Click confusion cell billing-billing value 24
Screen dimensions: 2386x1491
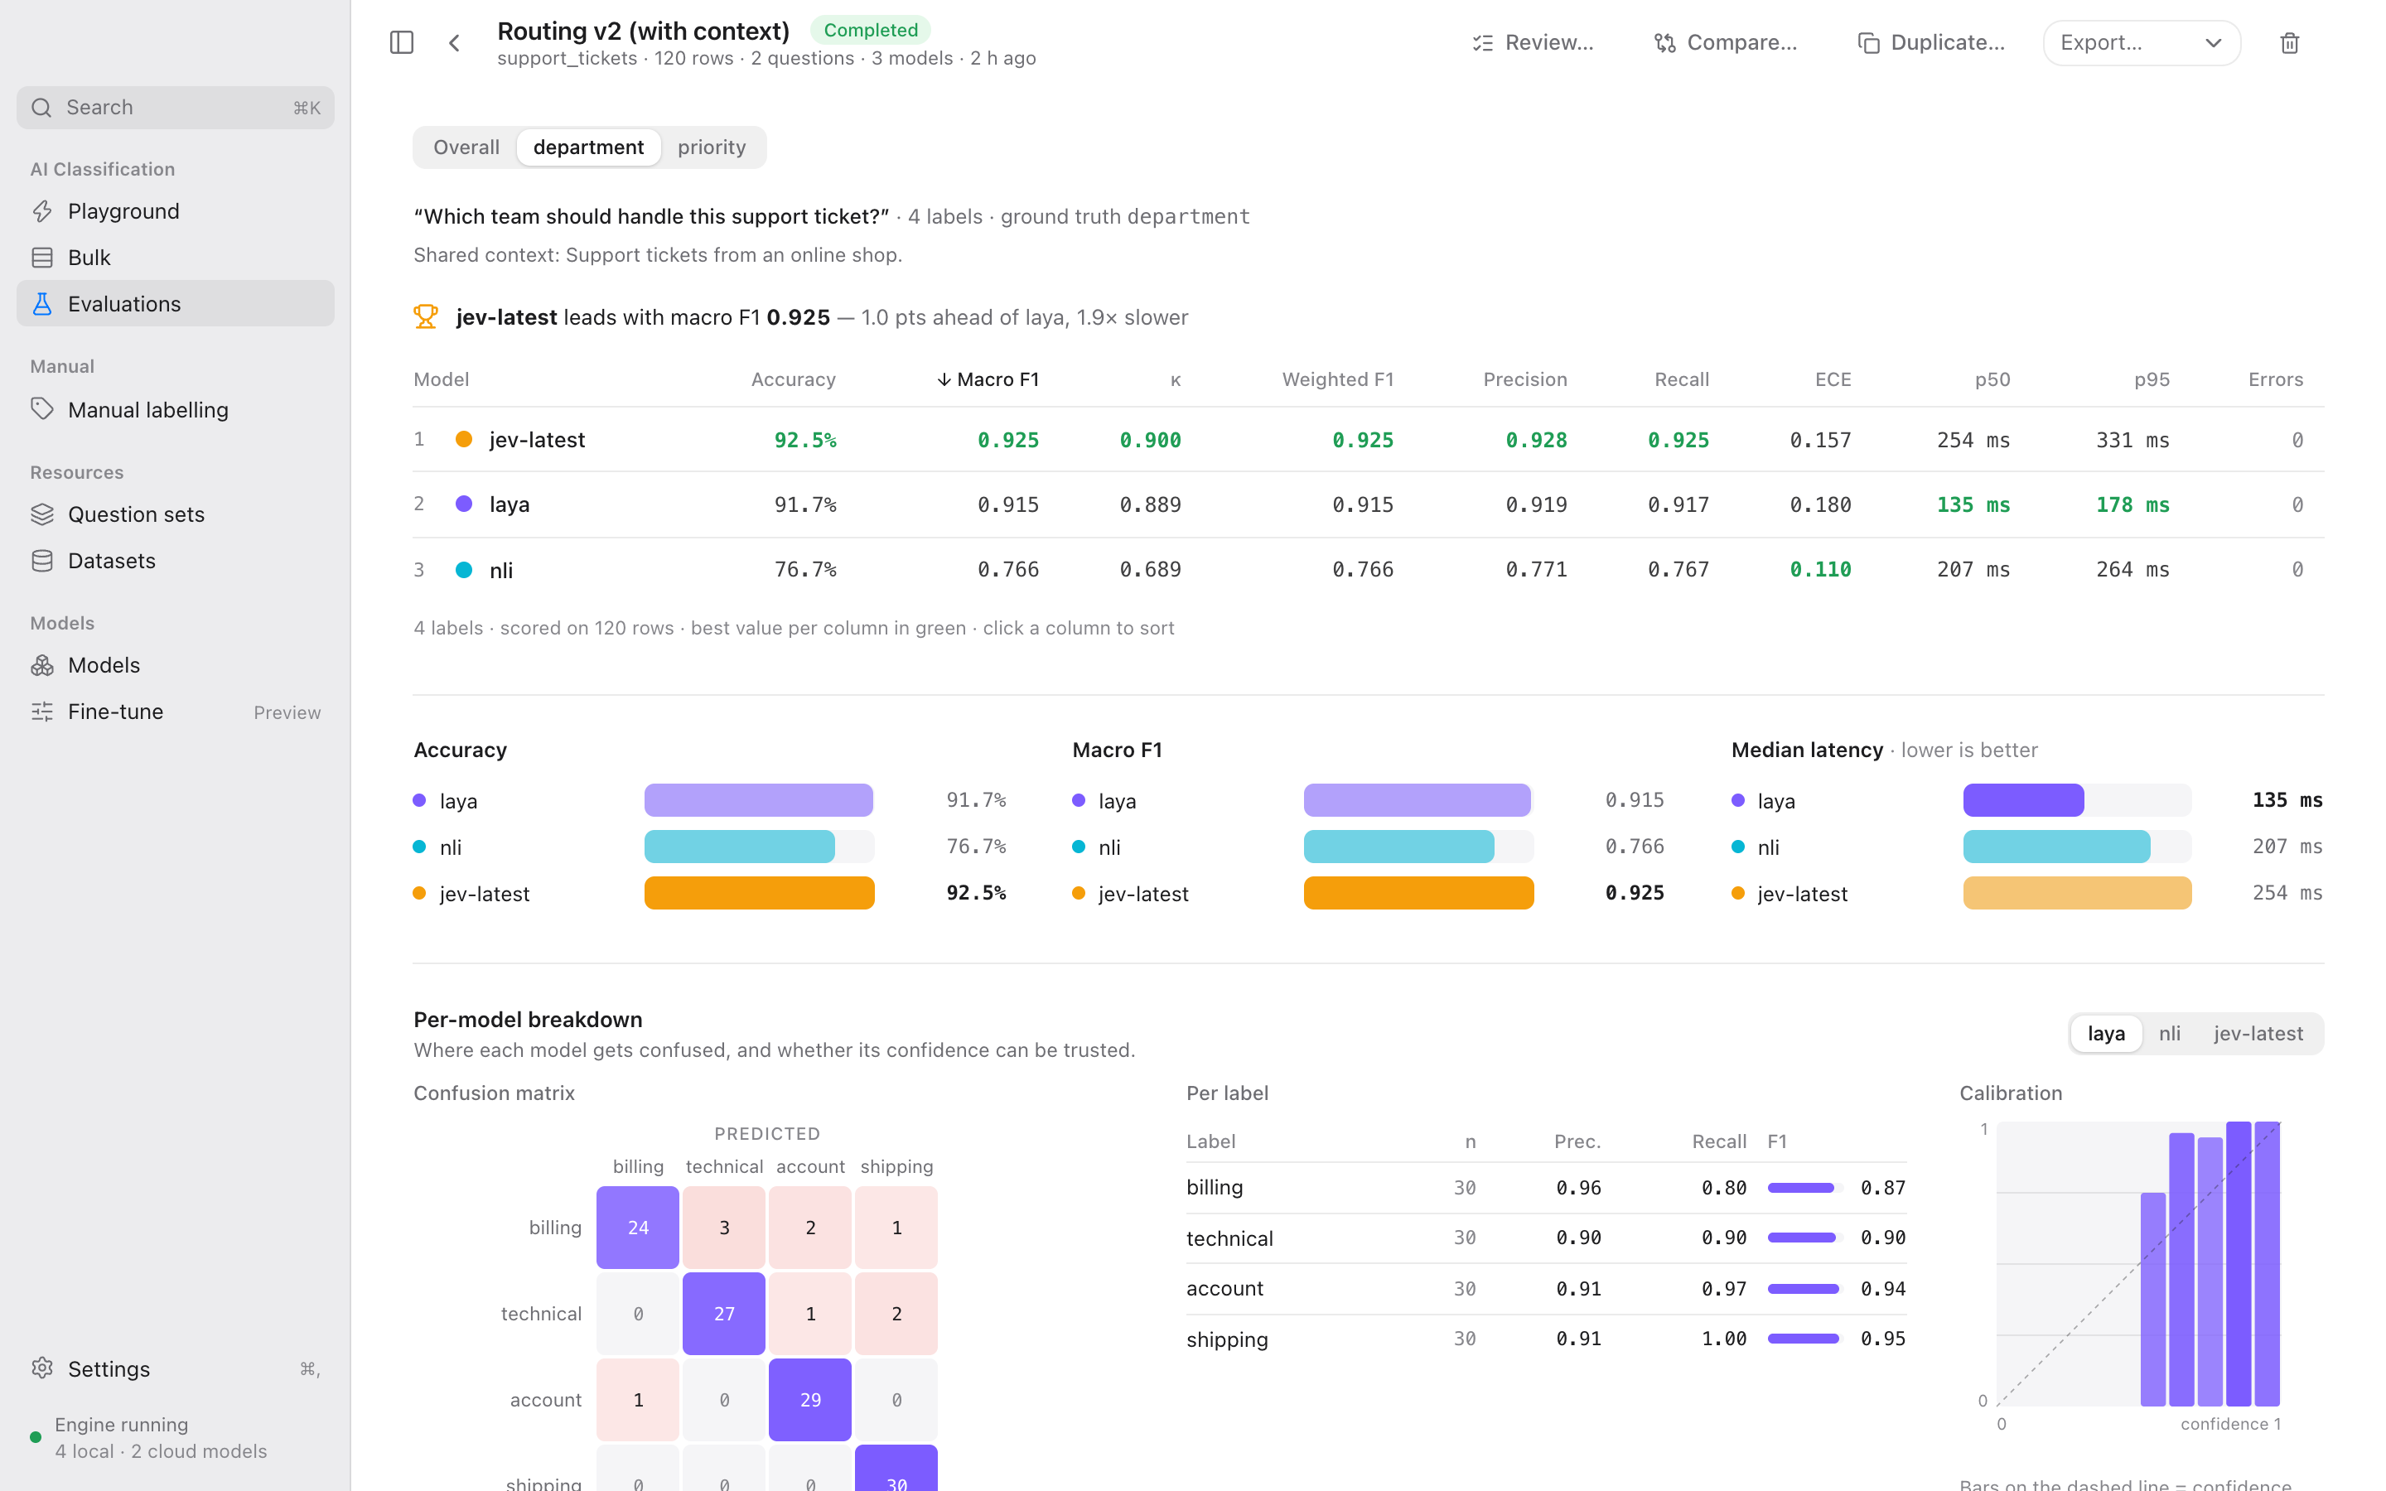coord(638,1227)
